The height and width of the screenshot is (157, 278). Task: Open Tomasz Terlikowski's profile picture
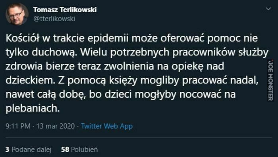coord(17,14)
